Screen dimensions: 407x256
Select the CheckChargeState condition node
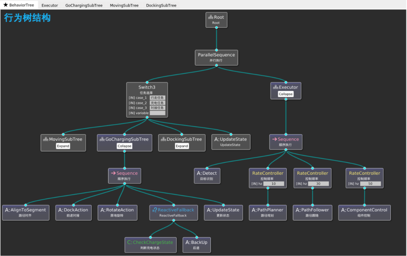click(x=150, y=245)
